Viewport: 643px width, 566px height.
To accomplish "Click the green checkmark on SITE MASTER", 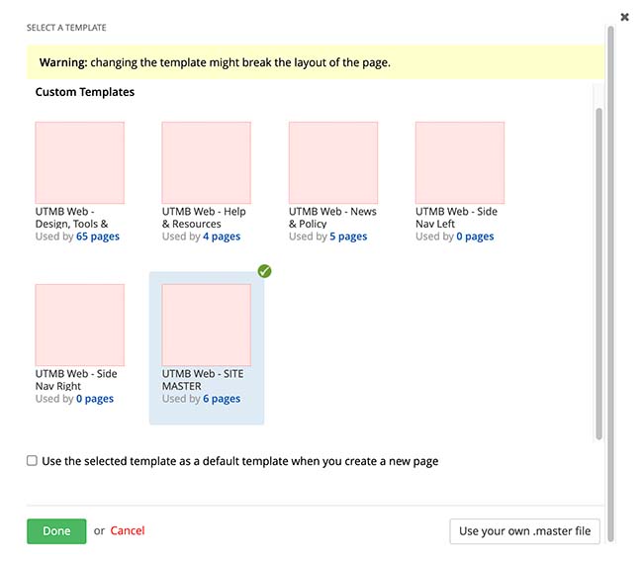I will coord(264,271).
